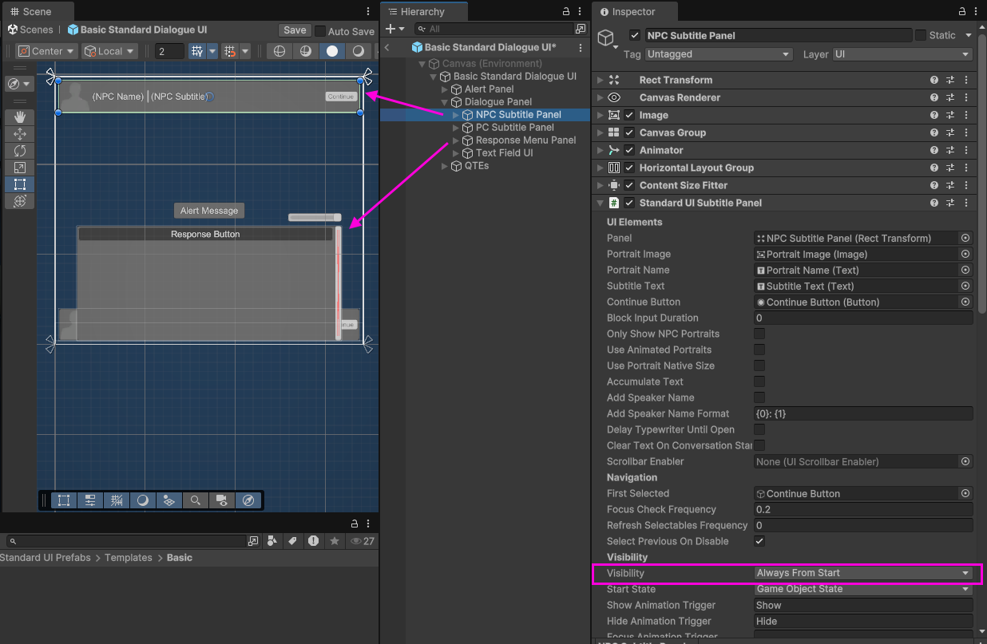The height and width of the screenshot is (644, 987).
Task: Expand Alert Panel in Hierarchy
Action: tap(445, 89)
